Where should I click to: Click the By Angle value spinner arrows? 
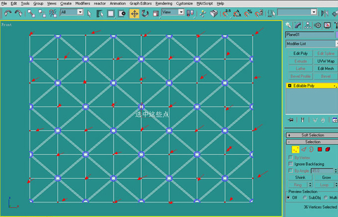coord(335,170)
